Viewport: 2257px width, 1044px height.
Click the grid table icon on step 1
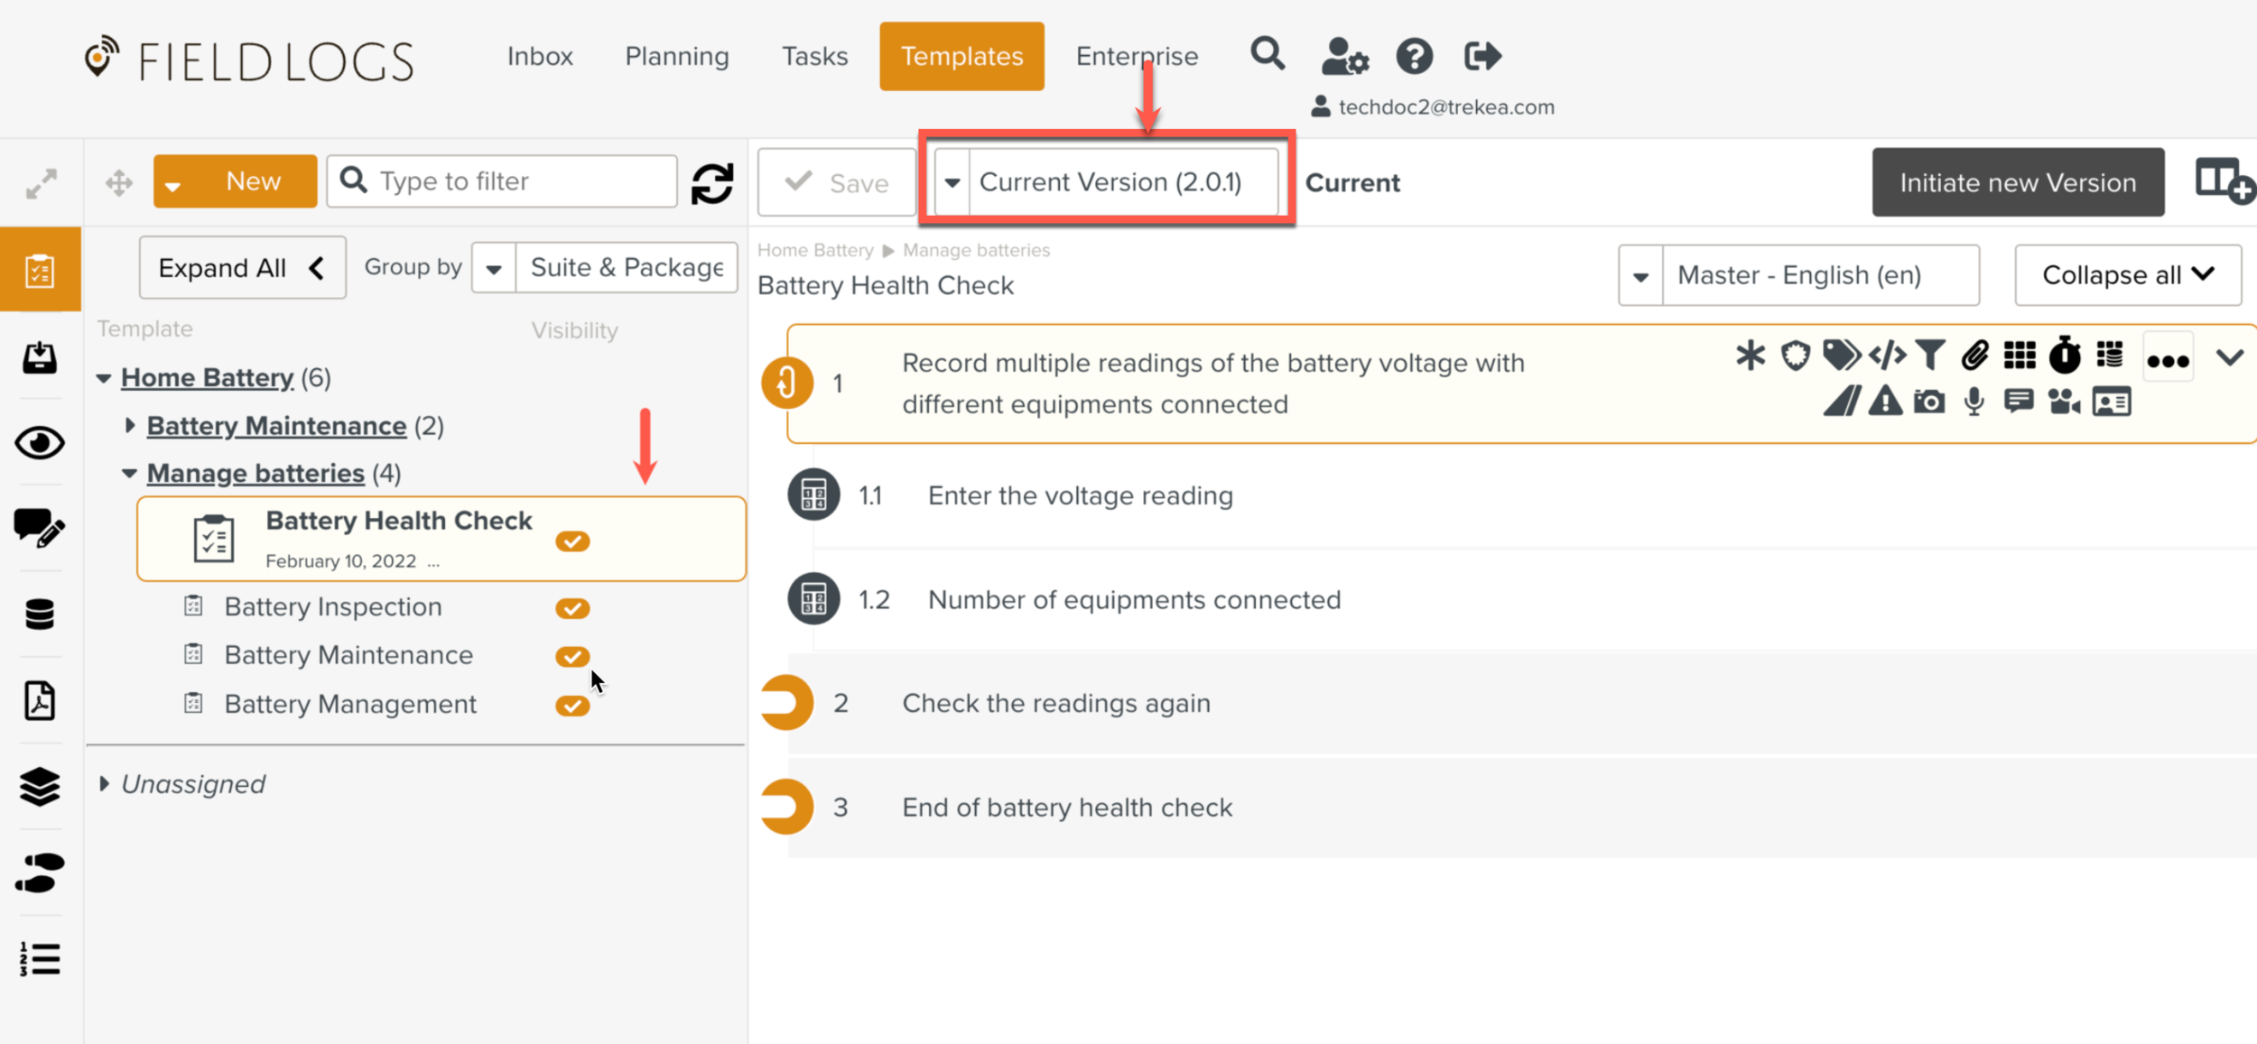pyautogui.click(x=2020, y=356)
